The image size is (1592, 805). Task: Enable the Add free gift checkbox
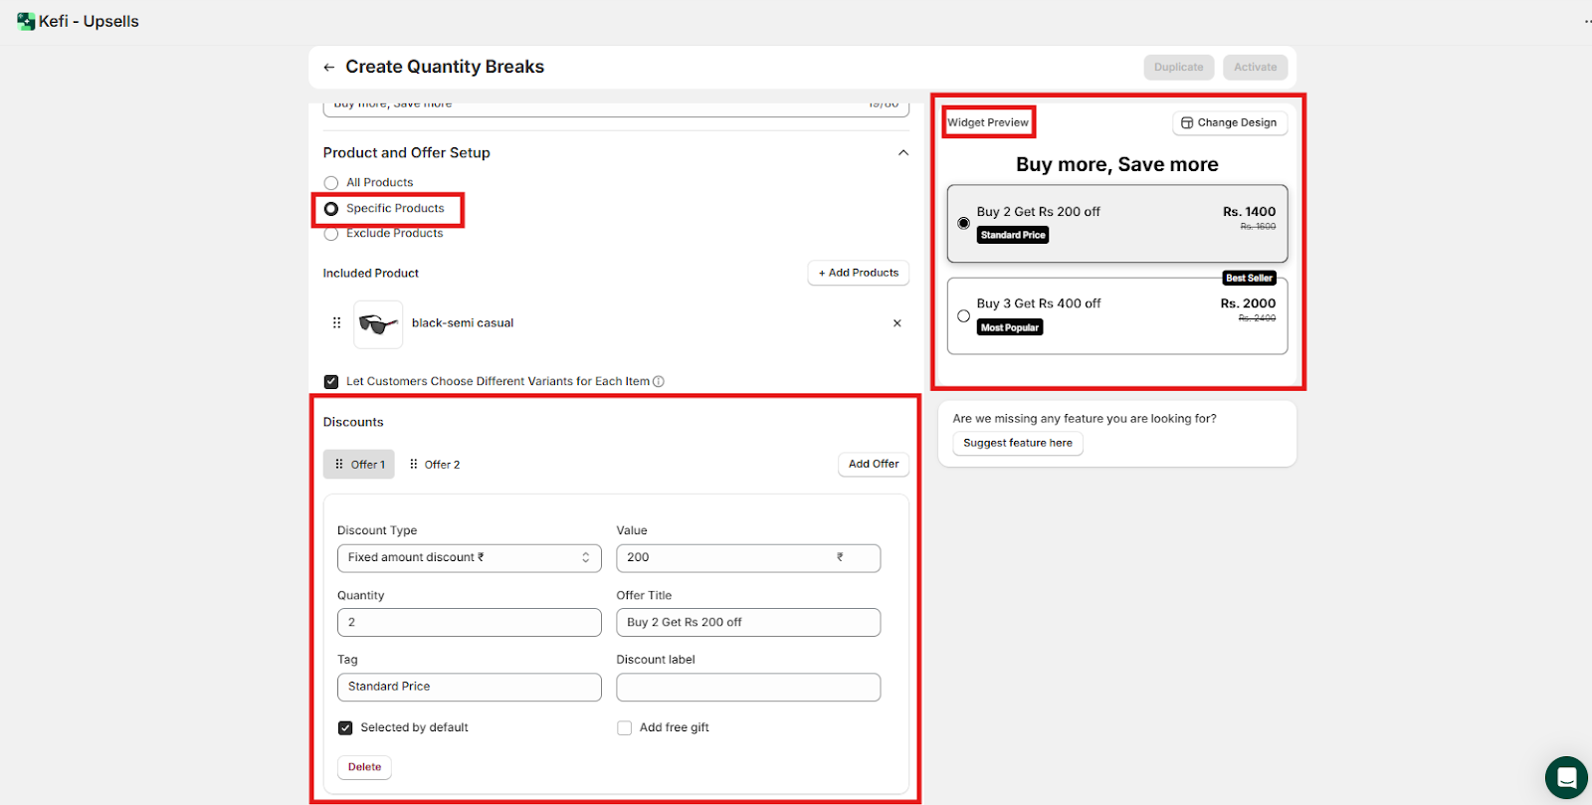625,728
